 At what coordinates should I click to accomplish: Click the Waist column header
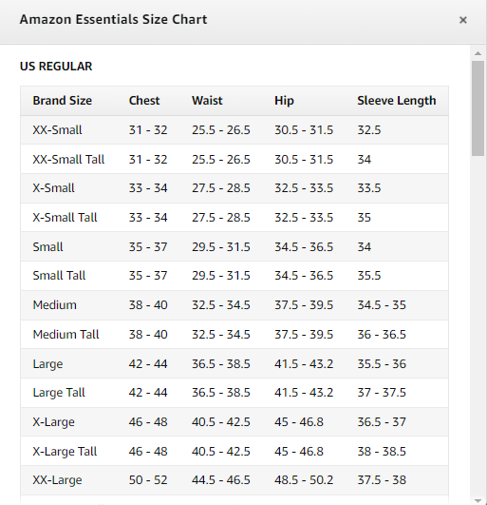tap(207, 101)
